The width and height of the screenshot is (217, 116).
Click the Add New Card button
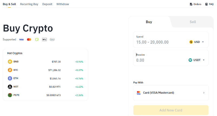tap(171, 110)
